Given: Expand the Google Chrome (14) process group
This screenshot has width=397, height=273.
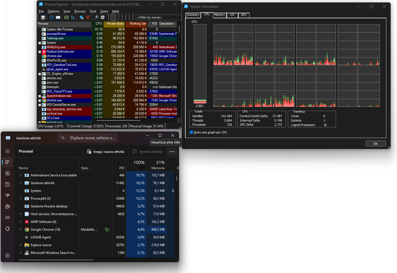Looking at the screenshot, I should coord(20,230).
